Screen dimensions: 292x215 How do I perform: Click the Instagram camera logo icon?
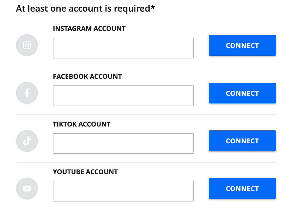27,45
